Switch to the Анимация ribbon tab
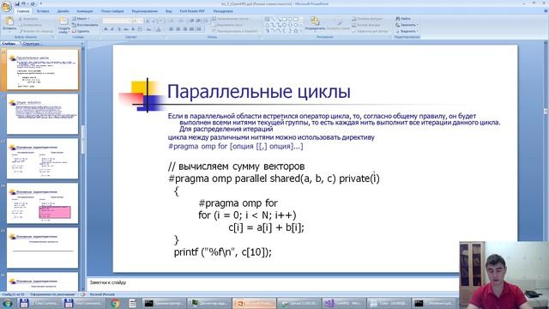The image size is (549, 309). tap(85, 11)
